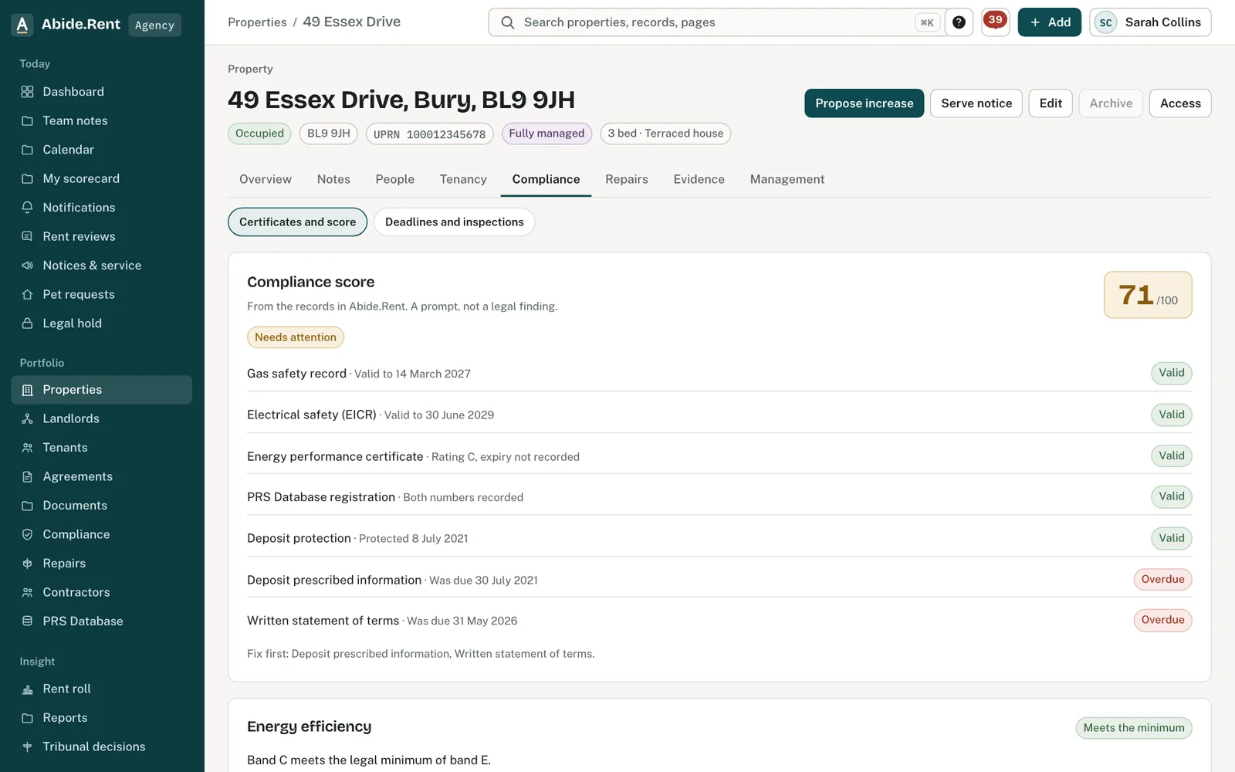This screenshot has height=772, width=1235.
Task: Open the People tab
Action: (x=395, y=179)
